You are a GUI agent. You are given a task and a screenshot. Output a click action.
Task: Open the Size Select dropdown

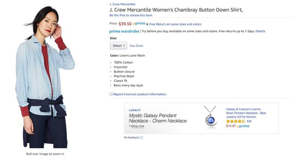pos(118,46)
